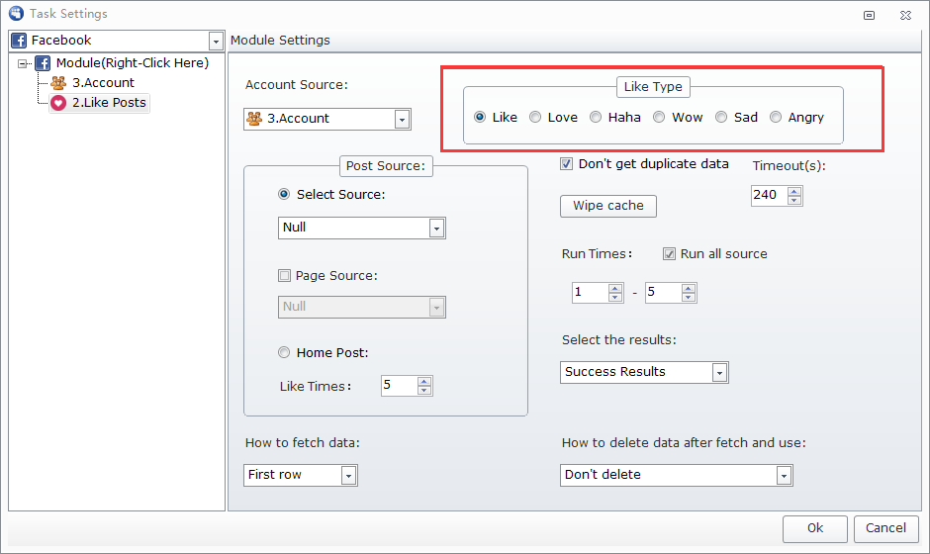Click the Task Settings app icon in title bar
The height and width of the screenshot is (554, 930).
(16, 13)
